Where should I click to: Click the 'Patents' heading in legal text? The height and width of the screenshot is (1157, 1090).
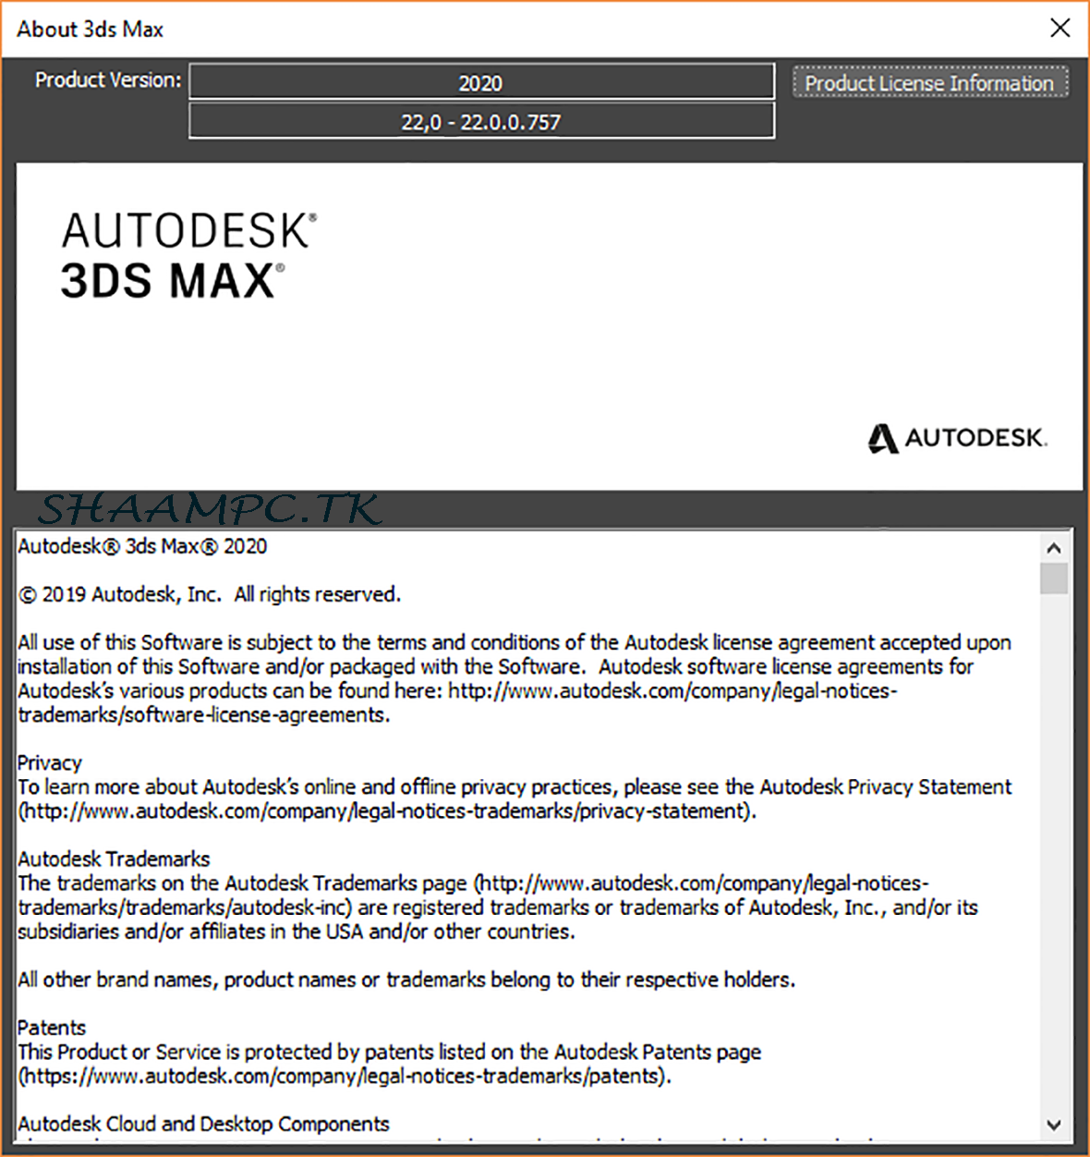(x=52, y=1028)
